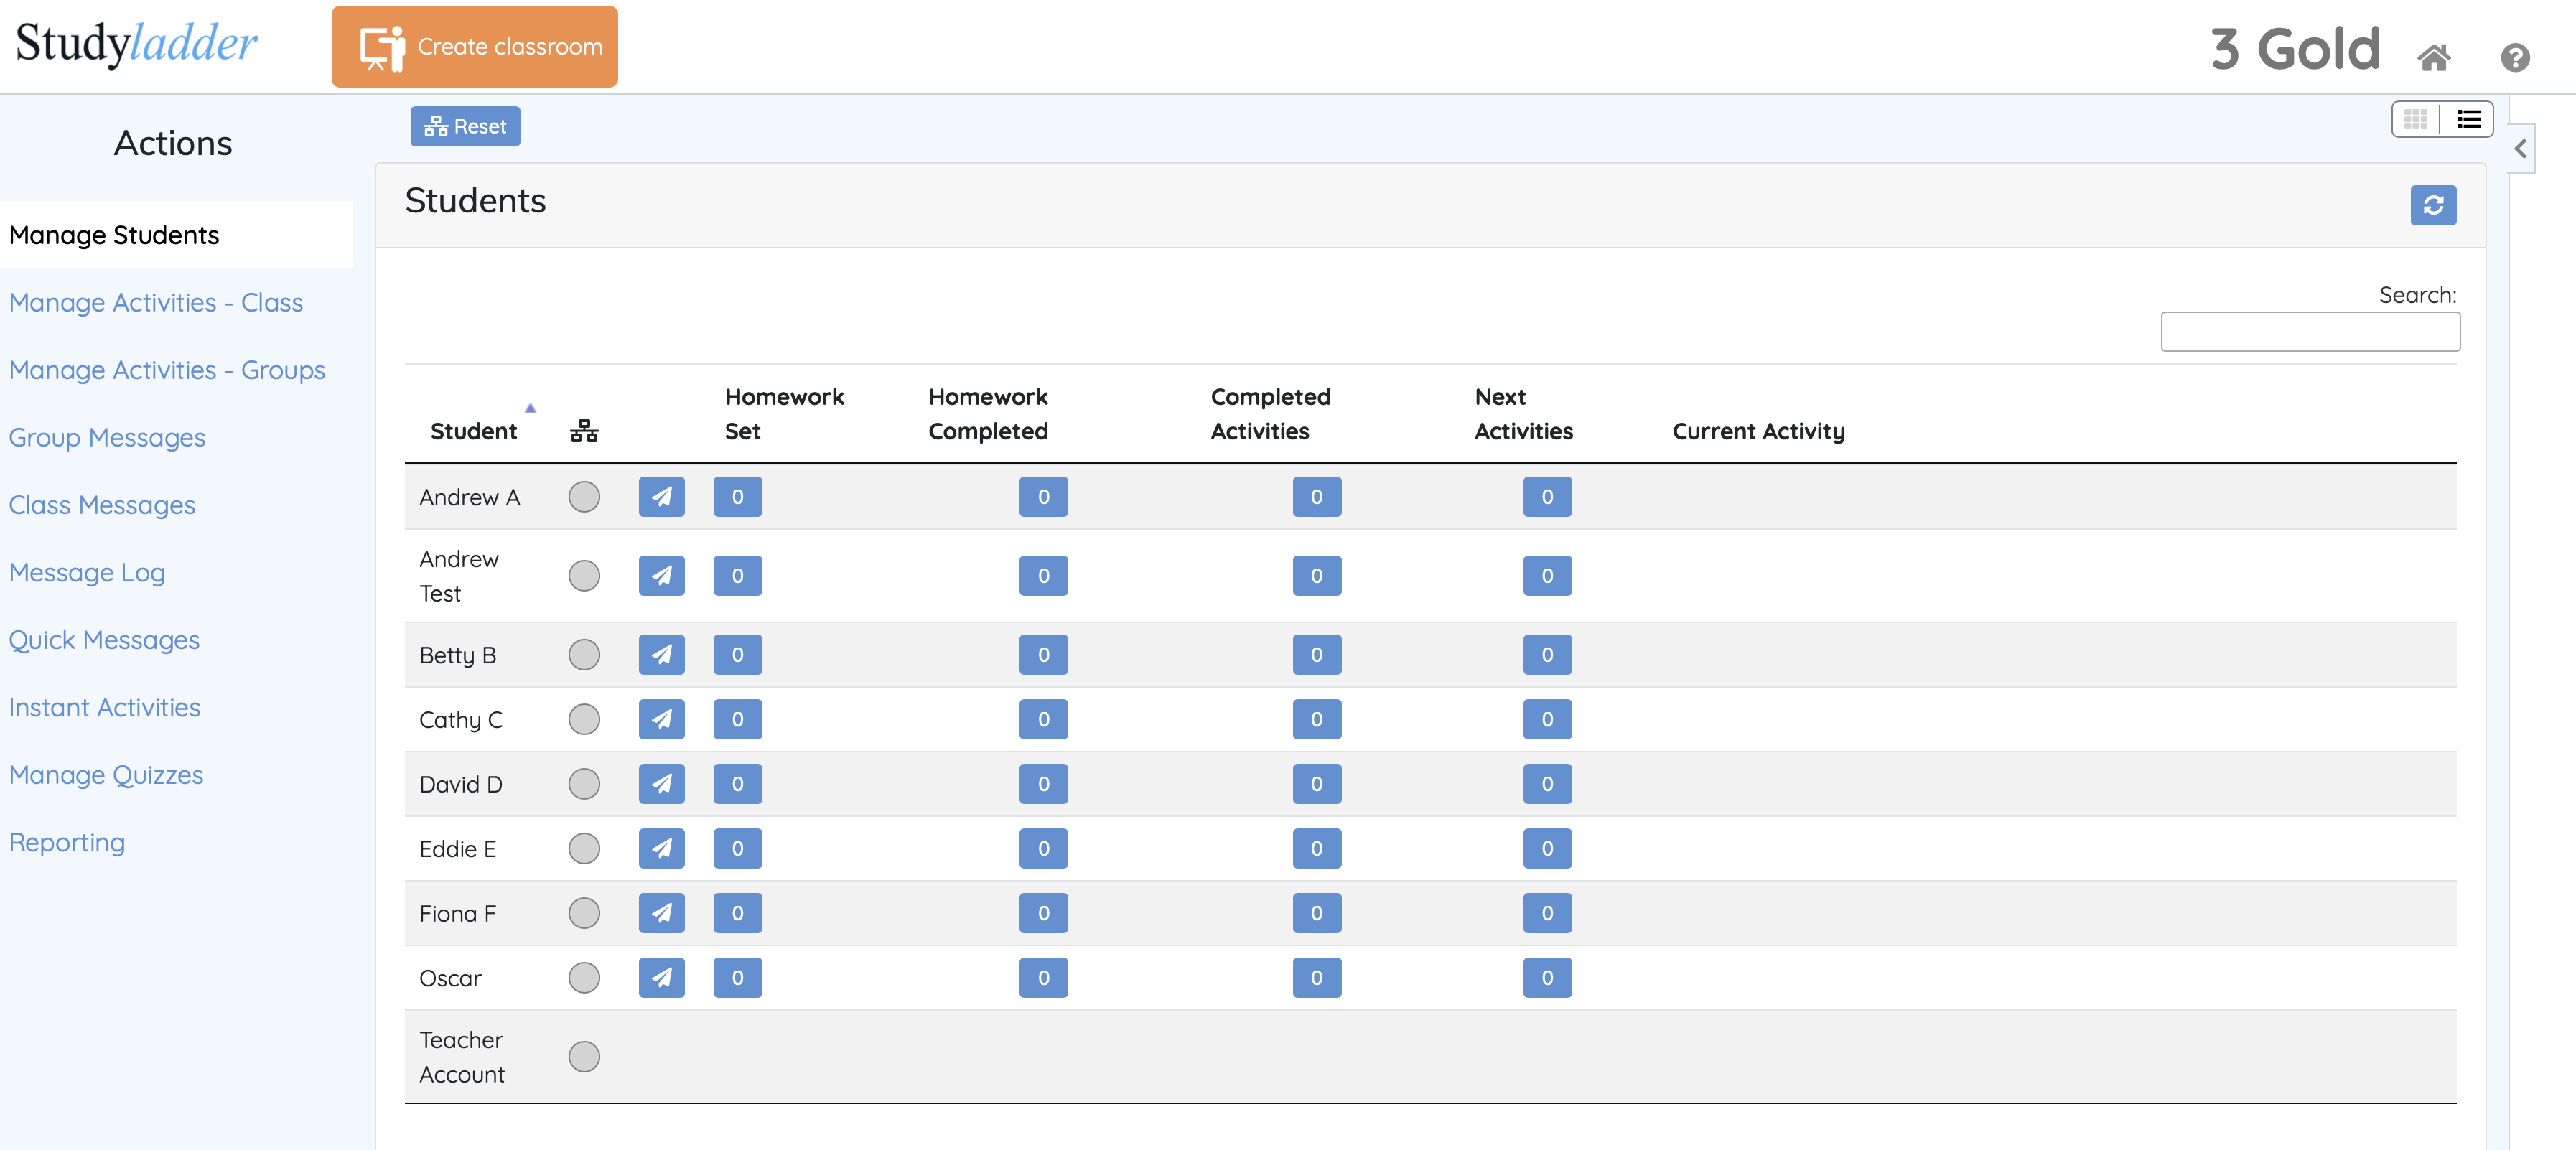Viewport: 2576px width, 1150px height.
Task: Collapse the right side panel chevron
Action: (x=2520, y=149)
